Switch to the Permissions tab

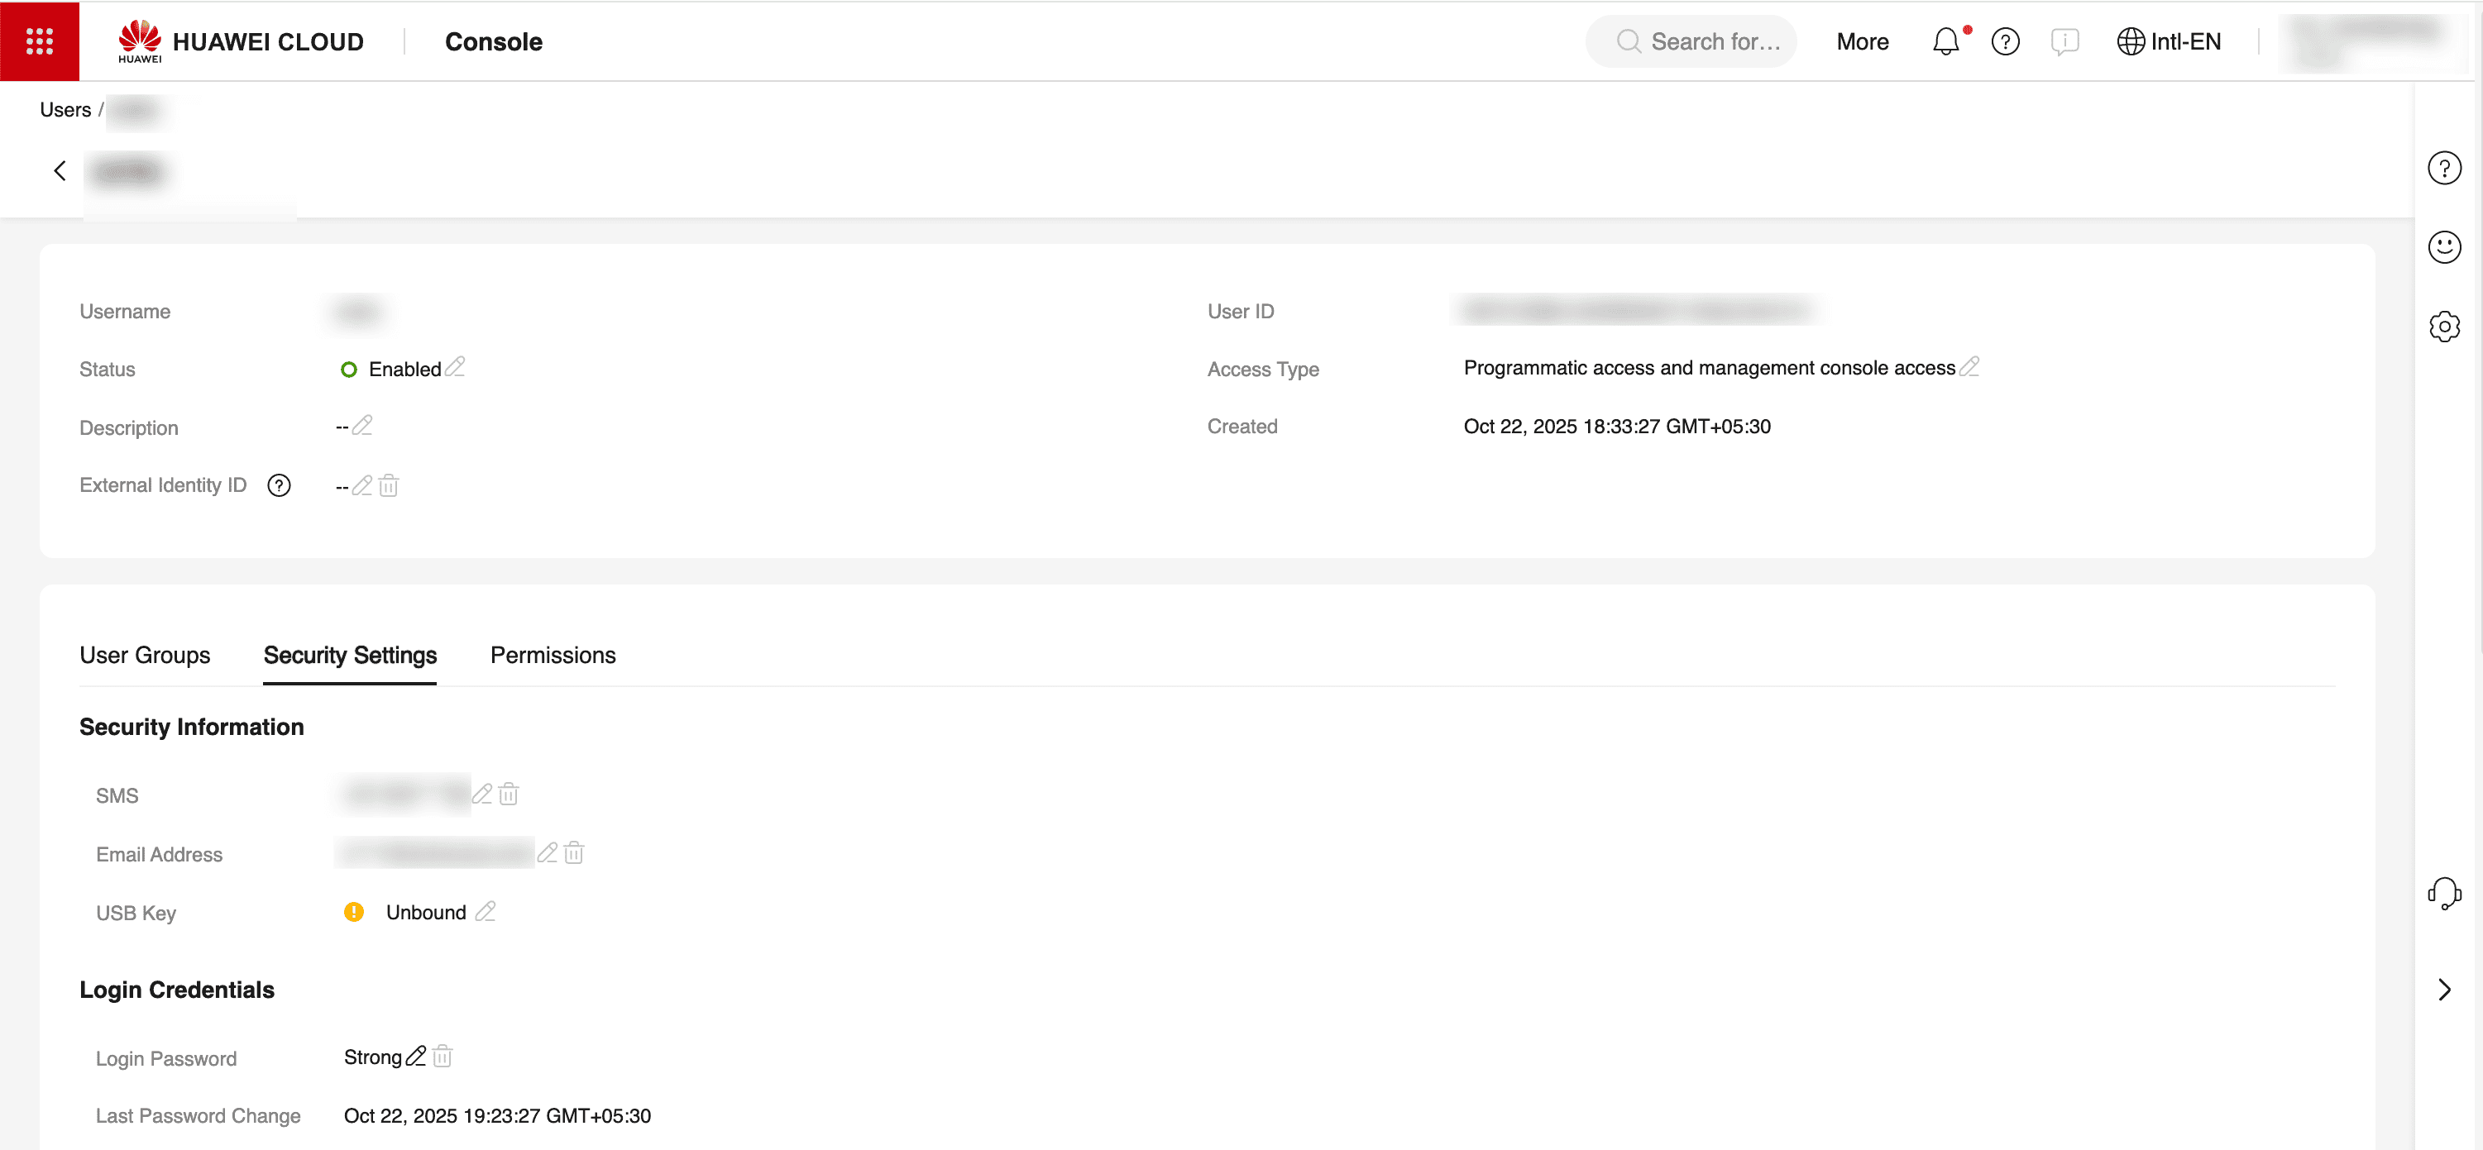[x=553, y=656]
